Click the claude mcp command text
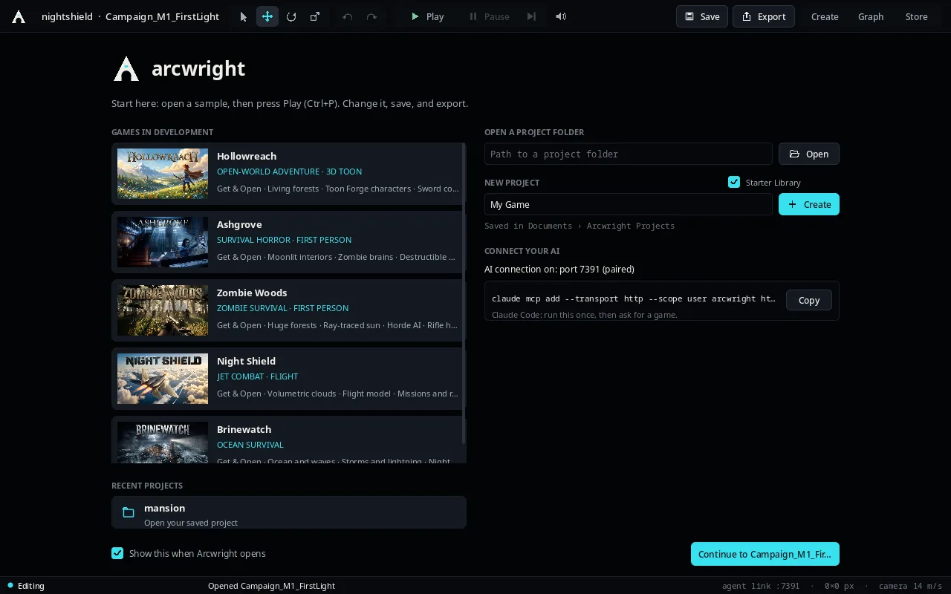Screen dimensions: 951x594 634,298
